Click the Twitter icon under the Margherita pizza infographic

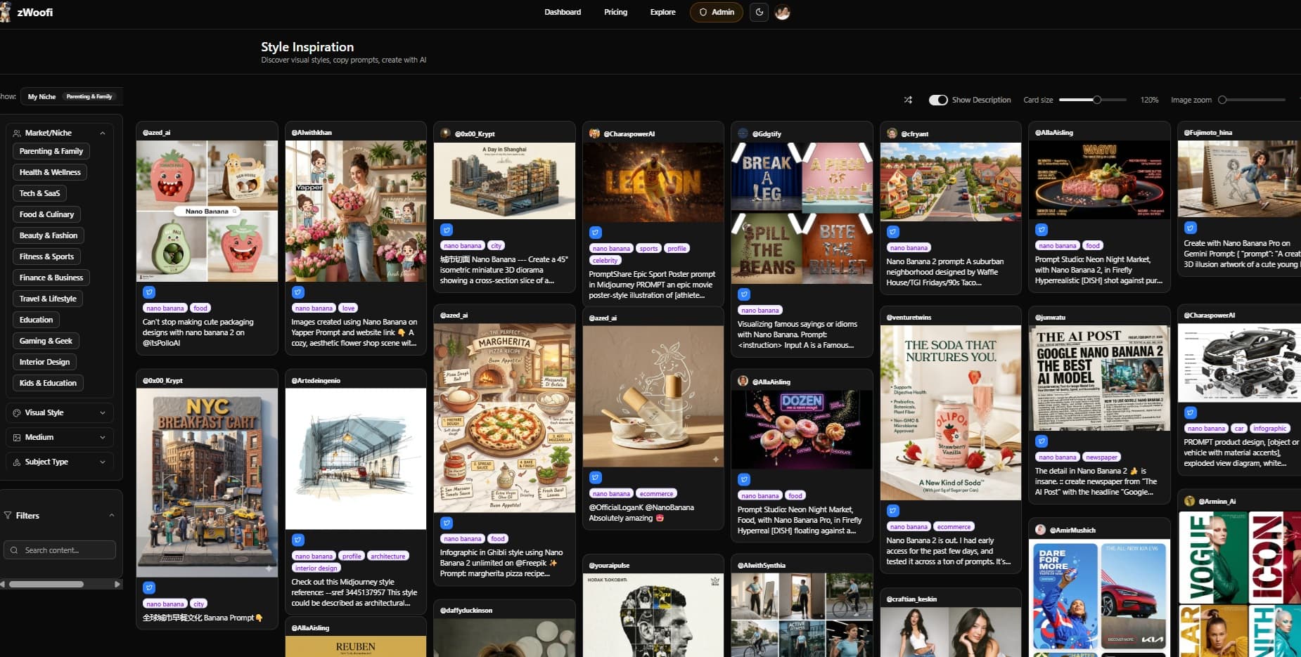(447, 523)
